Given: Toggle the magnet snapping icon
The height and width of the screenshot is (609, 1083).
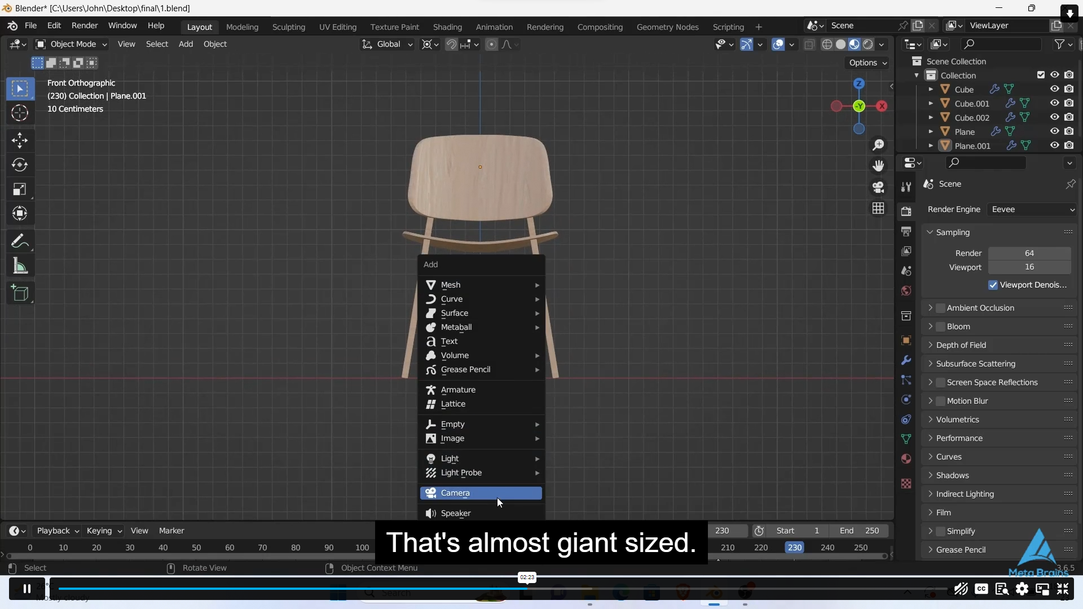Looking at the screenshot, I should click(x=451, y=45).
